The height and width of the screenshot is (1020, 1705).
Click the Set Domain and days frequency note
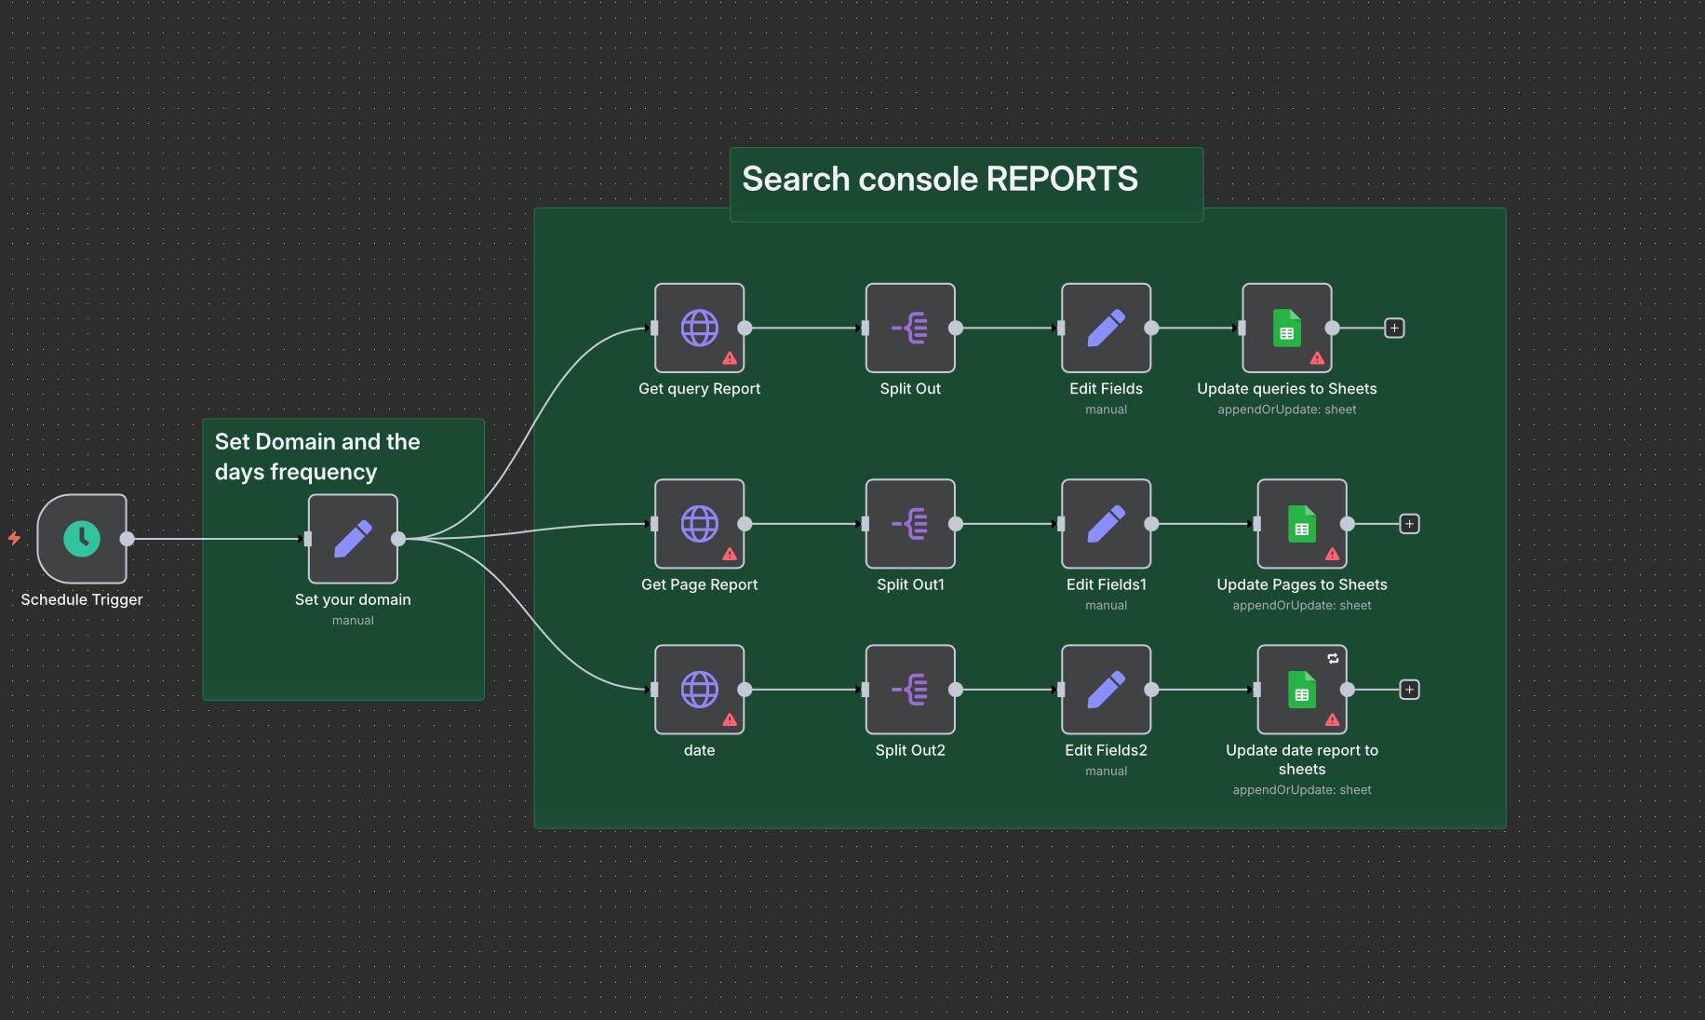coord(316,456)
